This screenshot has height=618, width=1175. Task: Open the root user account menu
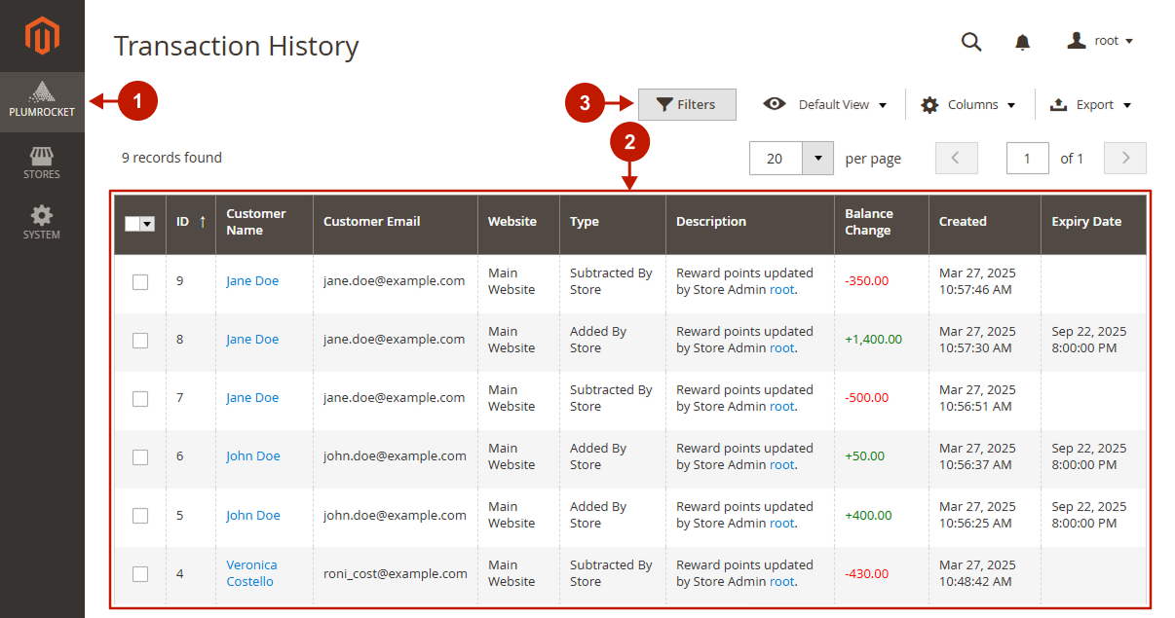[x=1101, y=41]
